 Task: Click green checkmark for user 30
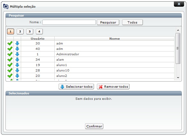tap(10, 43)
